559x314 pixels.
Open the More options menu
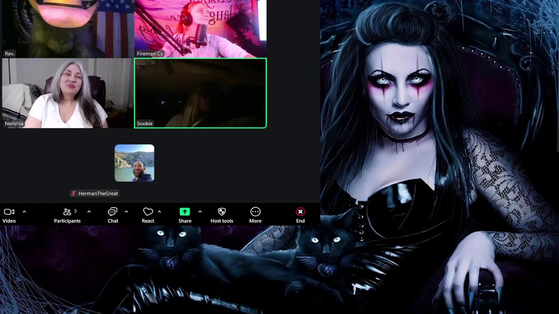[255, 215]
